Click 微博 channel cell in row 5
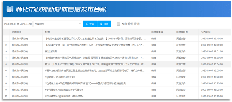 (x=154, y=64)
